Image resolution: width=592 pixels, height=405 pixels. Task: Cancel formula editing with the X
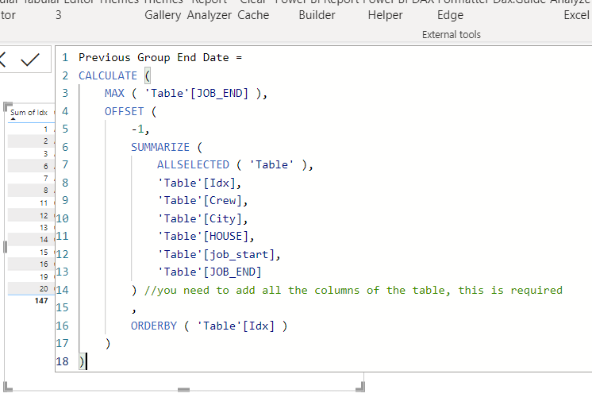(3, 60)
